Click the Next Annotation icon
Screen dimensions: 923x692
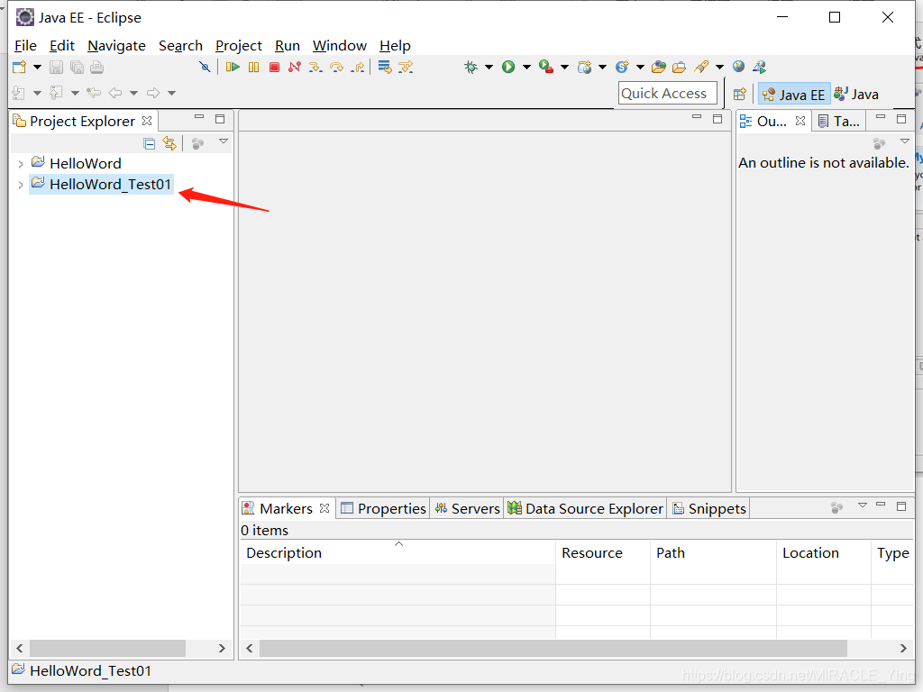pos(19,93)
